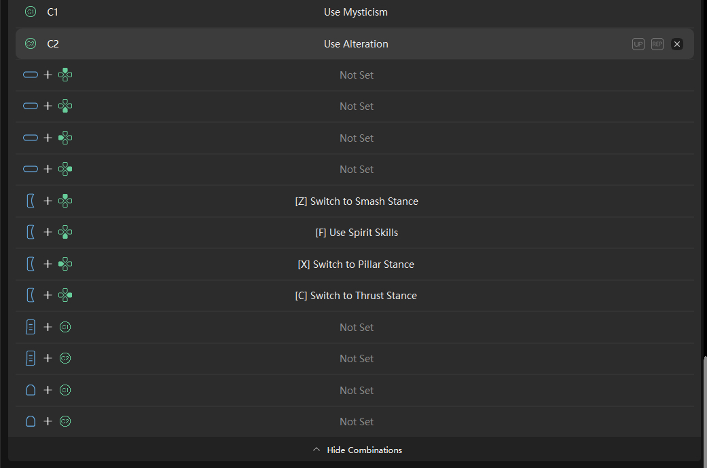Click the REP icon on C2 row

click(x=657, y=44)
